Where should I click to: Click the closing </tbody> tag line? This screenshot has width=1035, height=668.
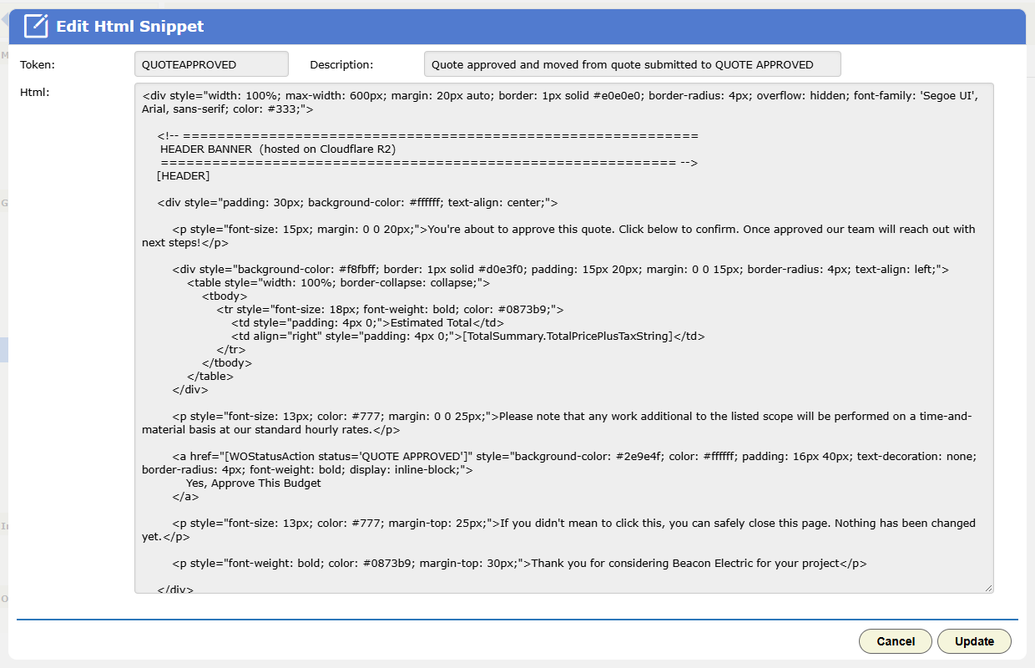[x=227, y=362]
